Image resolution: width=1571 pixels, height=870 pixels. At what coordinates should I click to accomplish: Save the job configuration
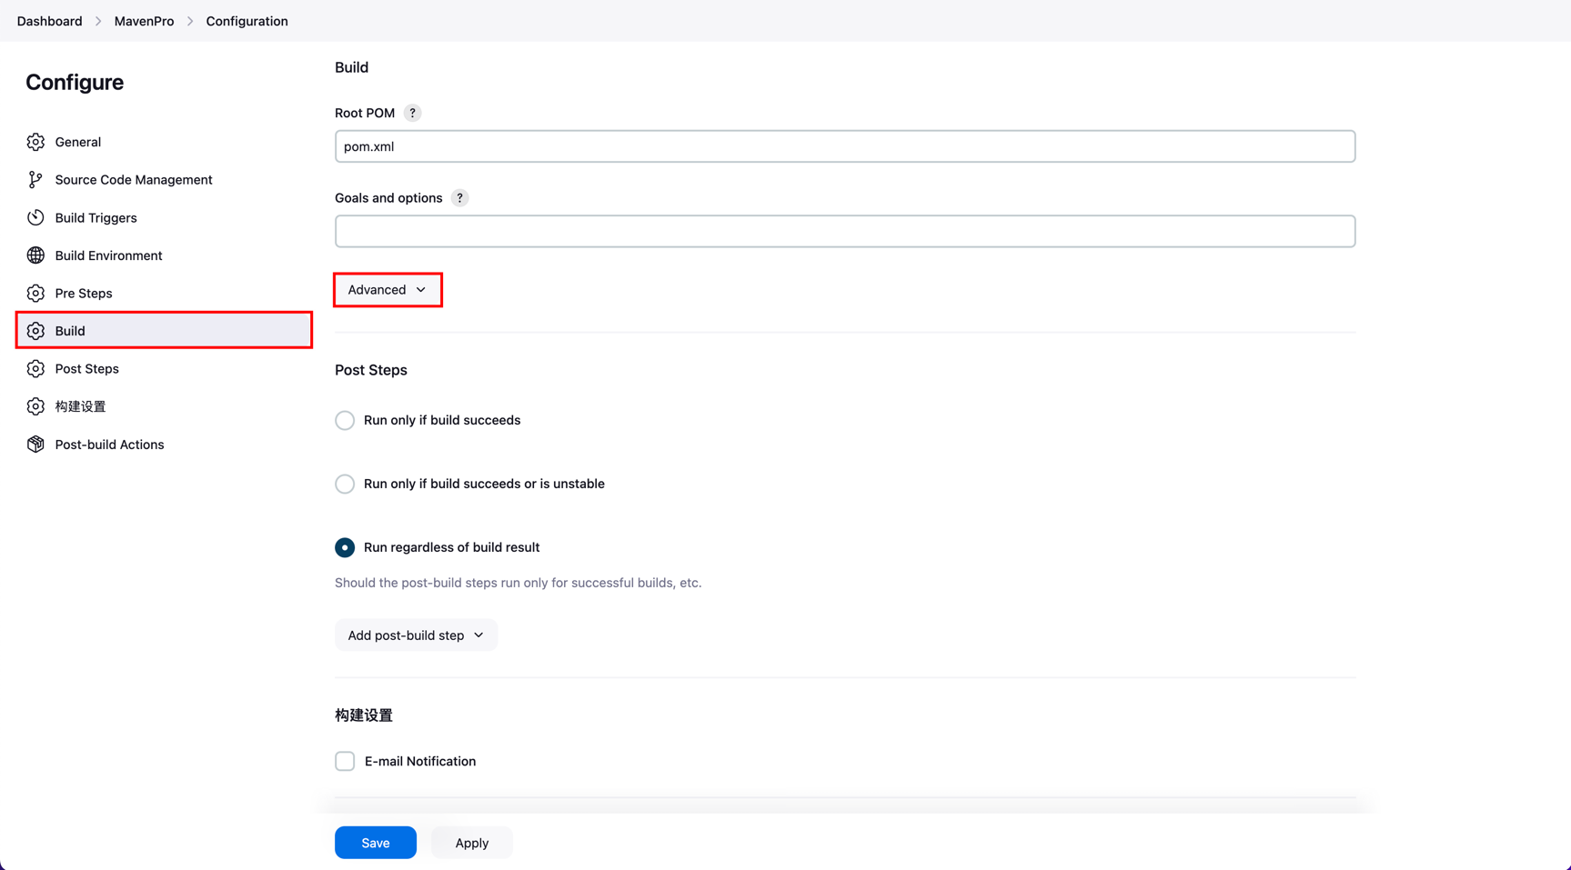click(375, 843)
